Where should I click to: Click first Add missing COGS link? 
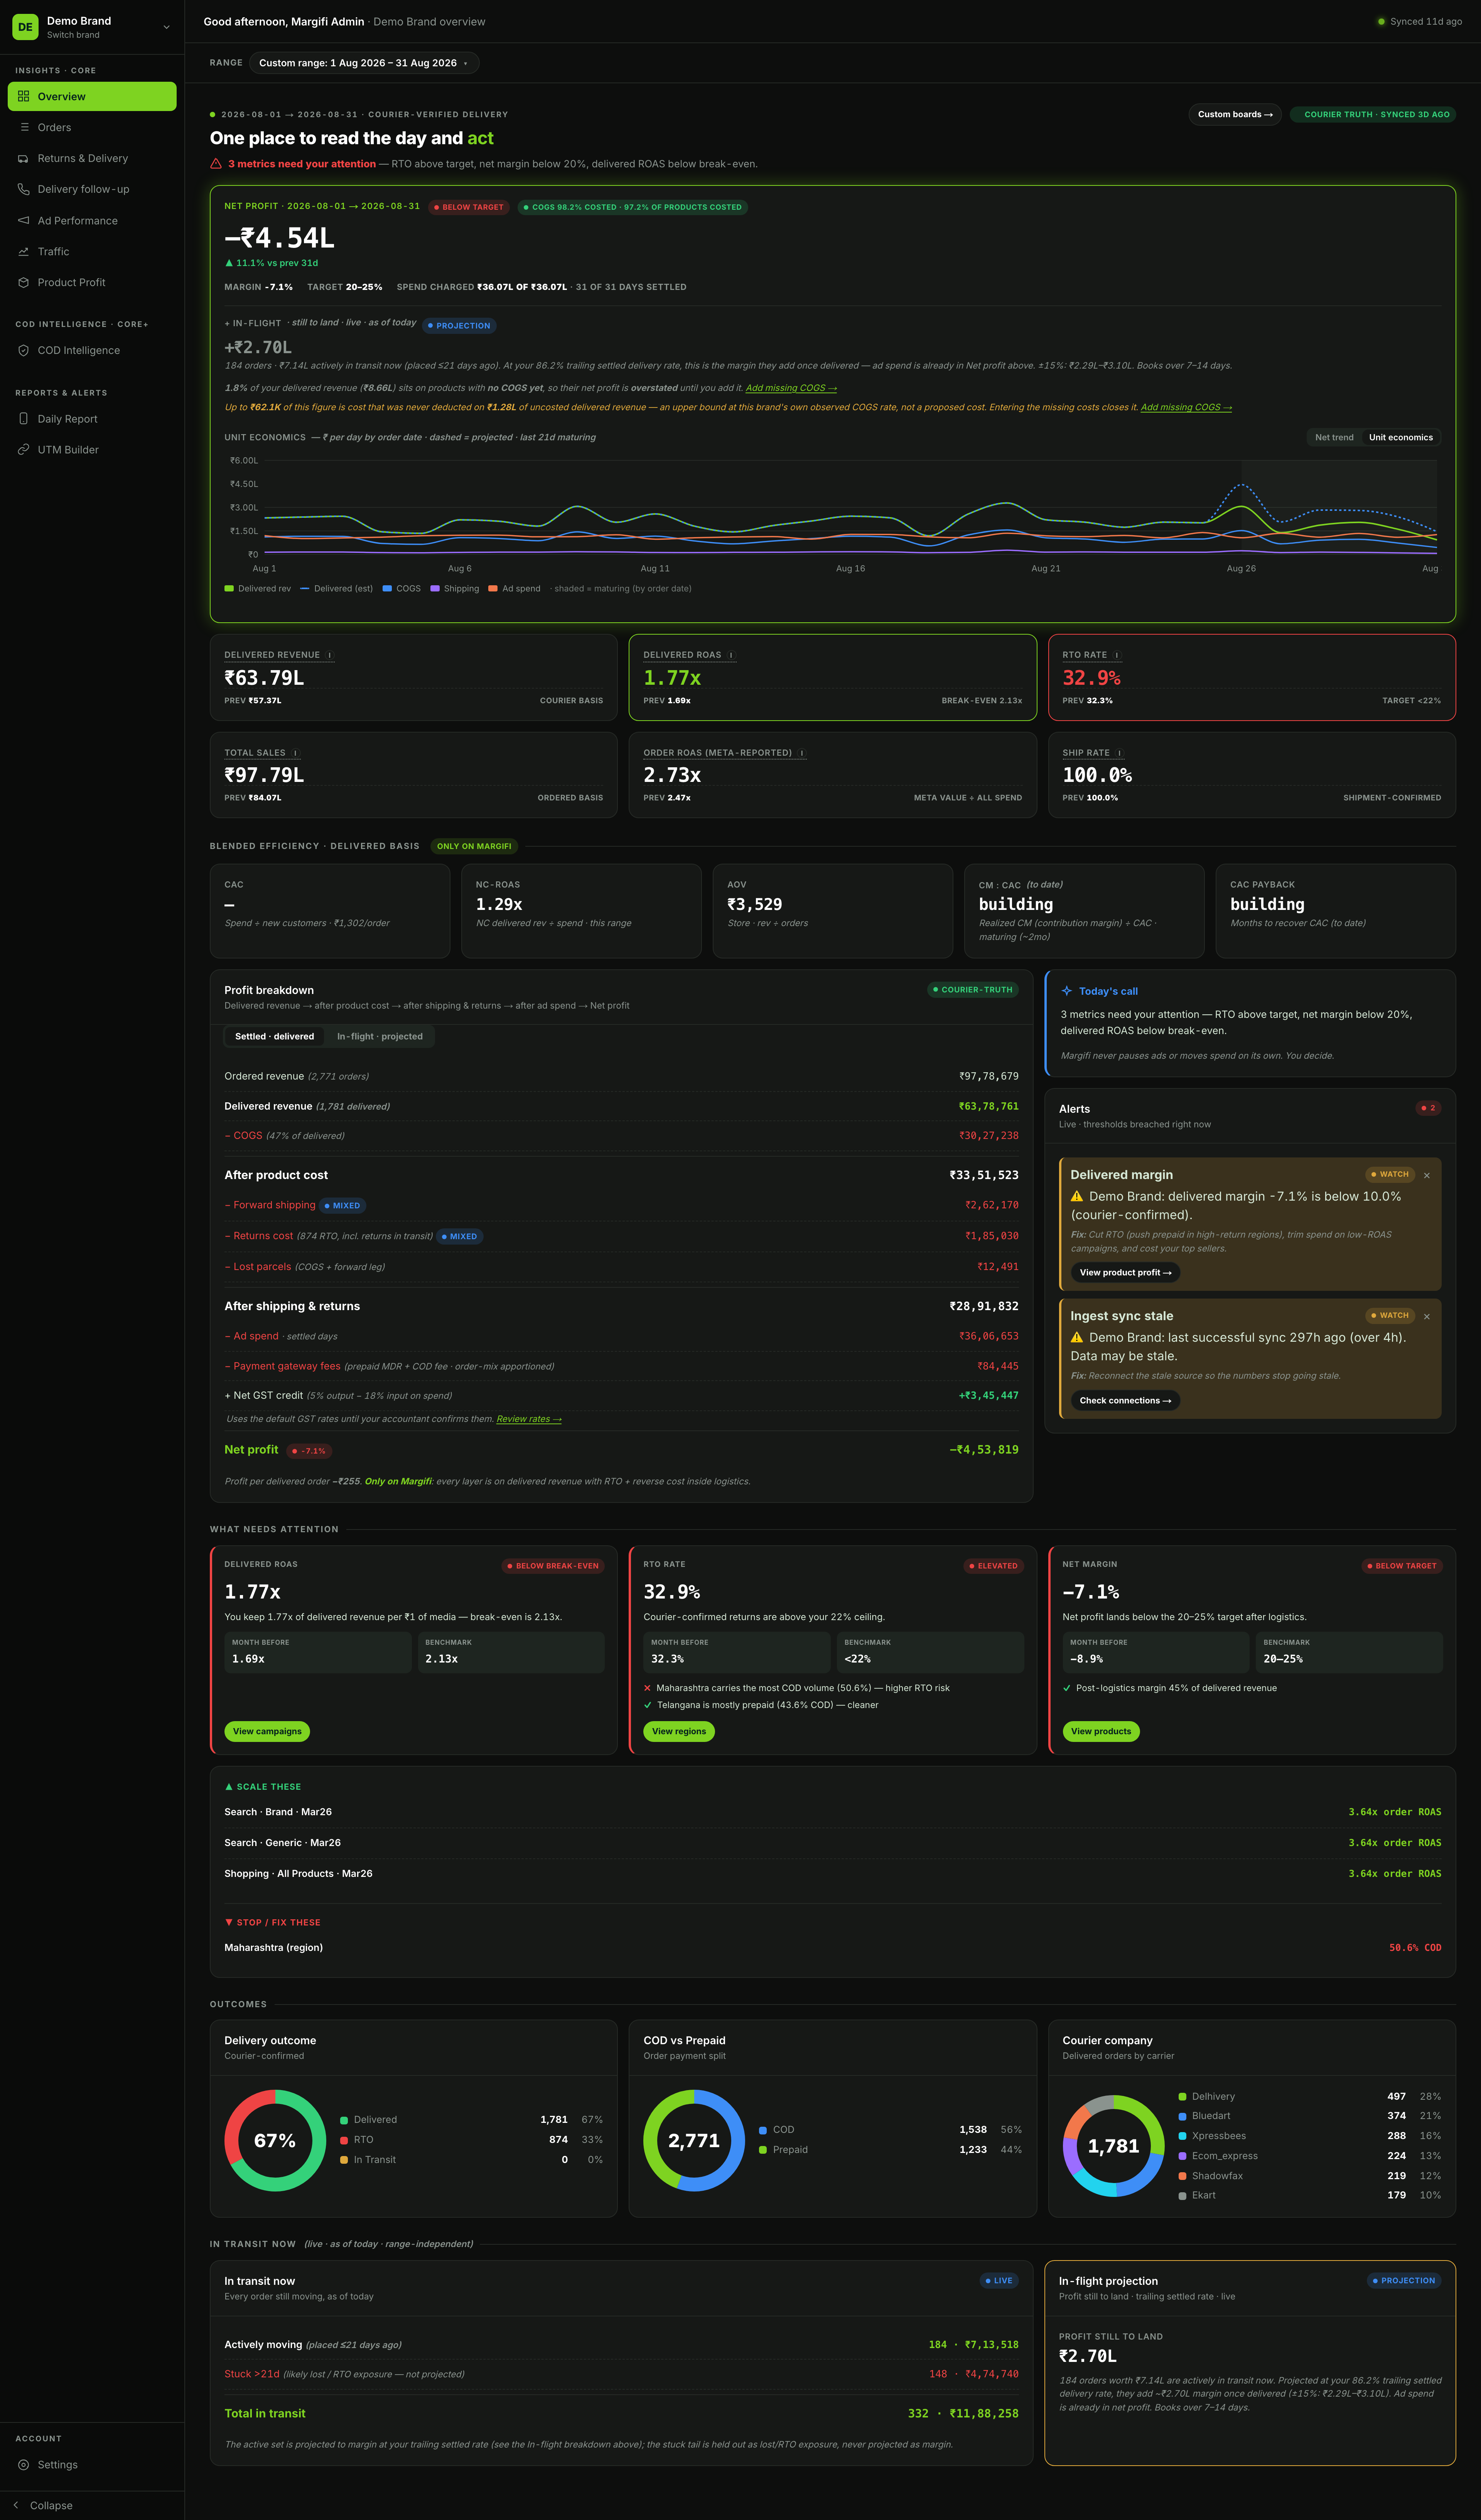point(791,388)
